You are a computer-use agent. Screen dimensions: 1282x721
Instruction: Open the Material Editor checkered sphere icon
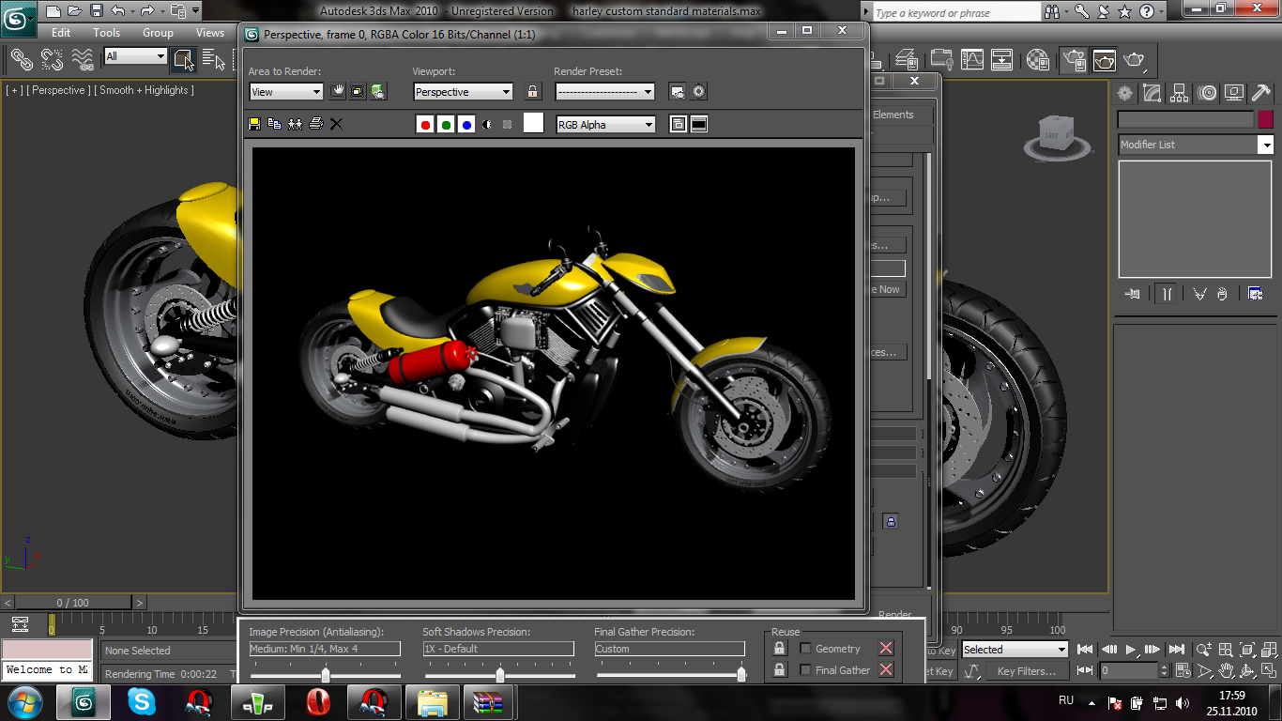pos(1038,60)
